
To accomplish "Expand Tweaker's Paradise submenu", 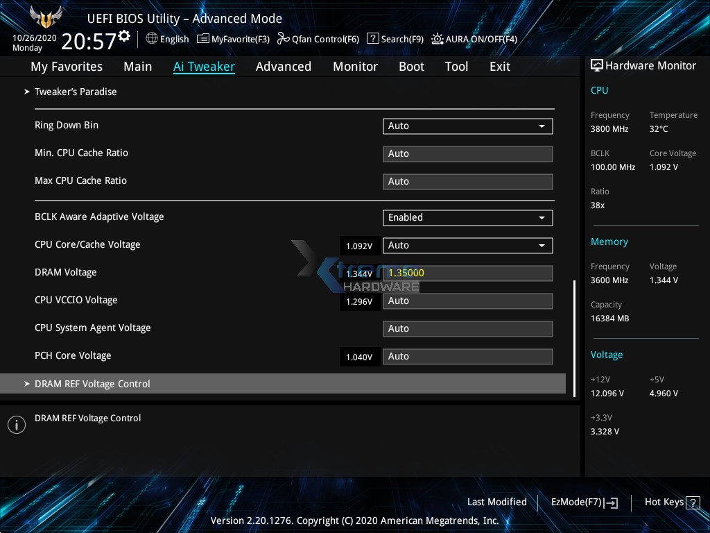I will pyautogui.click(x=76, y=91).
